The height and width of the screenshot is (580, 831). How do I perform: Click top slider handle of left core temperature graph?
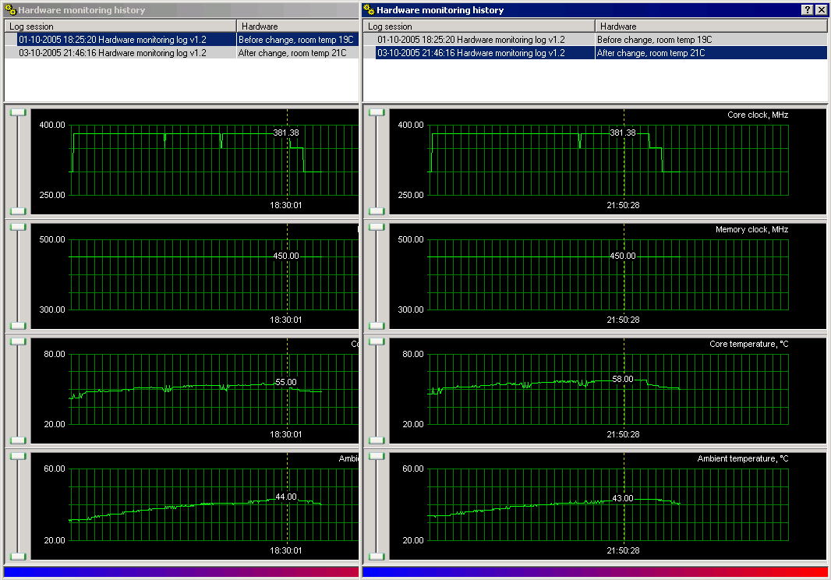pos(18,341)
